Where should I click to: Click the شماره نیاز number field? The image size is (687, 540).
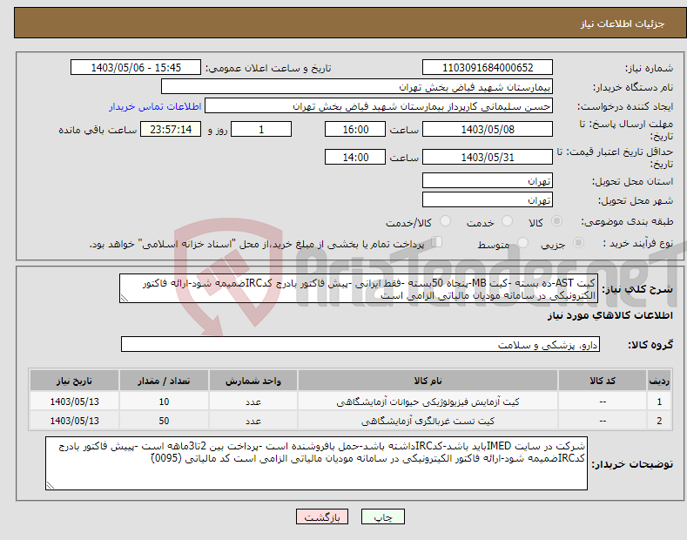click(x=488, y=68)
